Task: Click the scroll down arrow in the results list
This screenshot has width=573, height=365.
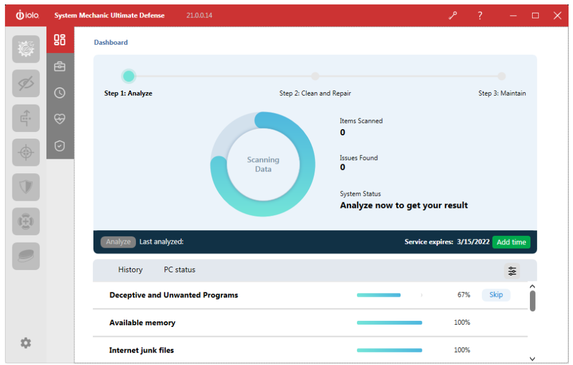Action: [x=532, y=358]
